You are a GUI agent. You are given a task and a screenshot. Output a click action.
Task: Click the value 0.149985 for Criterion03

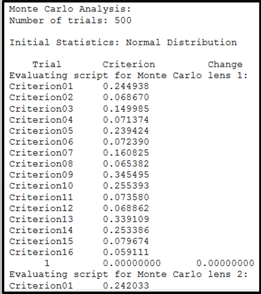pyautogui.click(x=126, y=108)
